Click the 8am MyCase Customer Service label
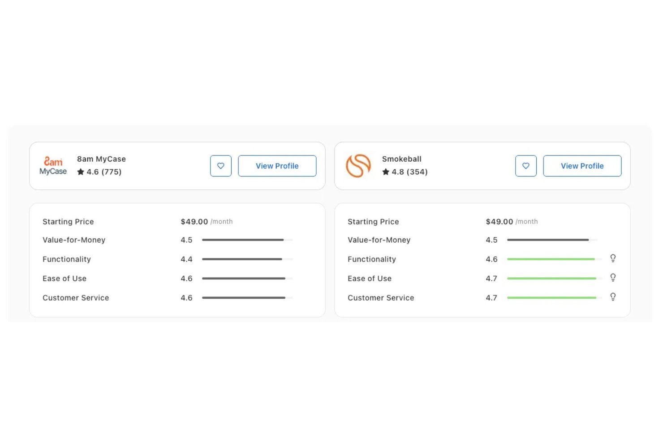Image resolution: width=663 pixels, height=442 pixels. [76, 298]
